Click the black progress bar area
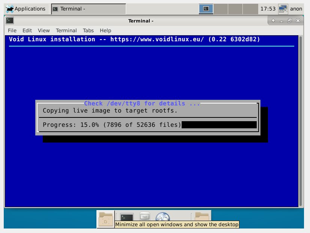This screenshot has width=310, height=233. (x=219, y=125)
